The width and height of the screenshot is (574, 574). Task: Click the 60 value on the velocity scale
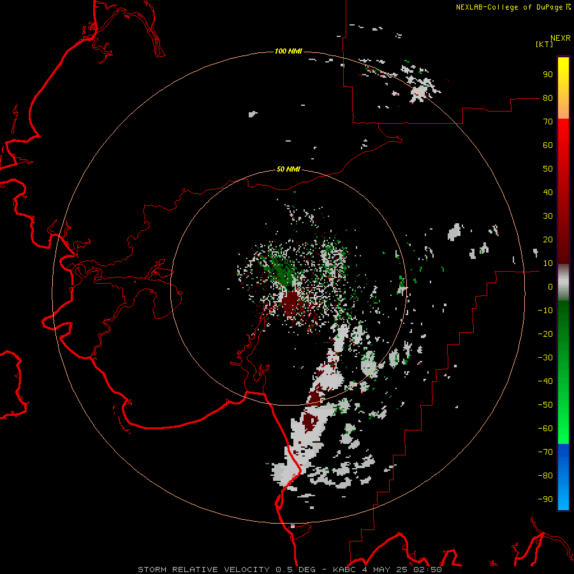548,145
